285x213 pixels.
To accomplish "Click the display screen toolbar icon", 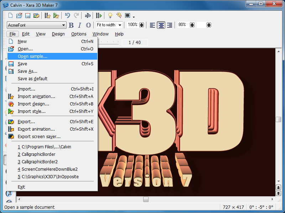I will point(128,16).
